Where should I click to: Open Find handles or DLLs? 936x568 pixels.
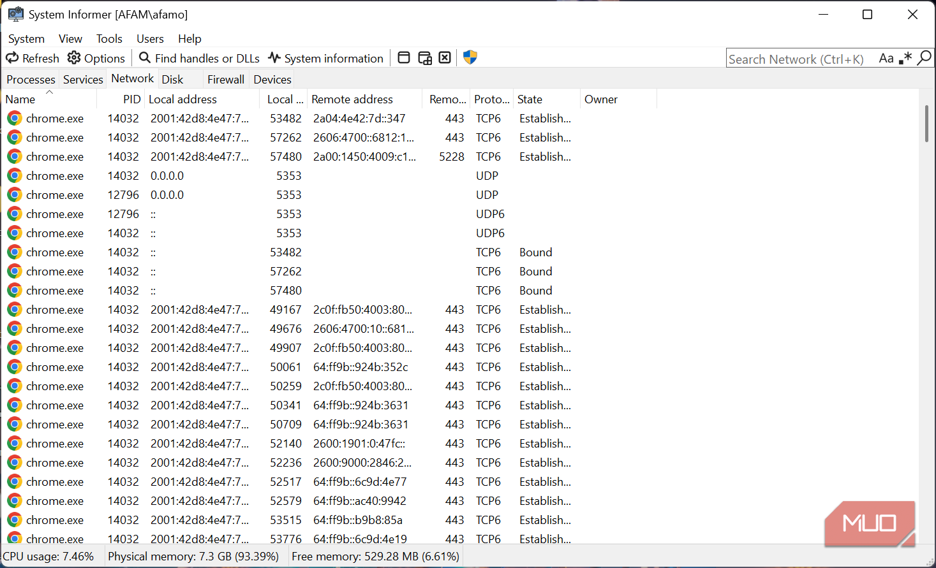click(x=199, y=58)
